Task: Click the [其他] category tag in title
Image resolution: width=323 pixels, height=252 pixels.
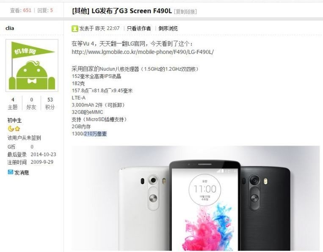Action: (x=81, y=11)
